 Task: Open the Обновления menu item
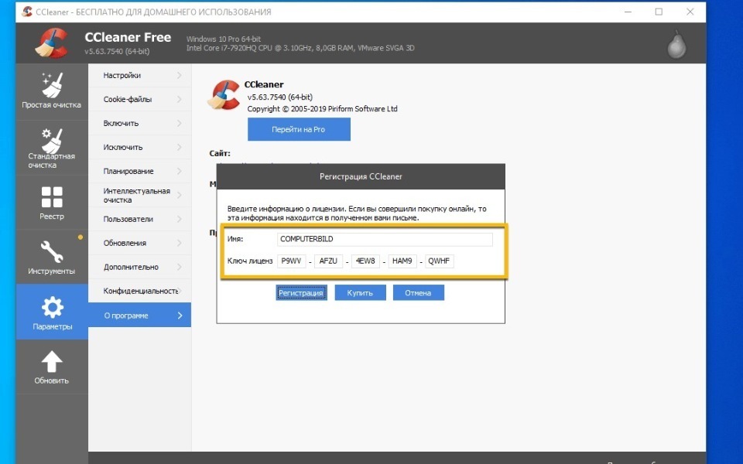[140, 243]
